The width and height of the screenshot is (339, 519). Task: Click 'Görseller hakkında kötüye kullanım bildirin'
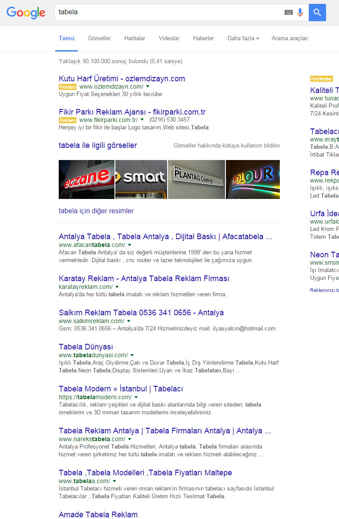[x=227, y=146]
